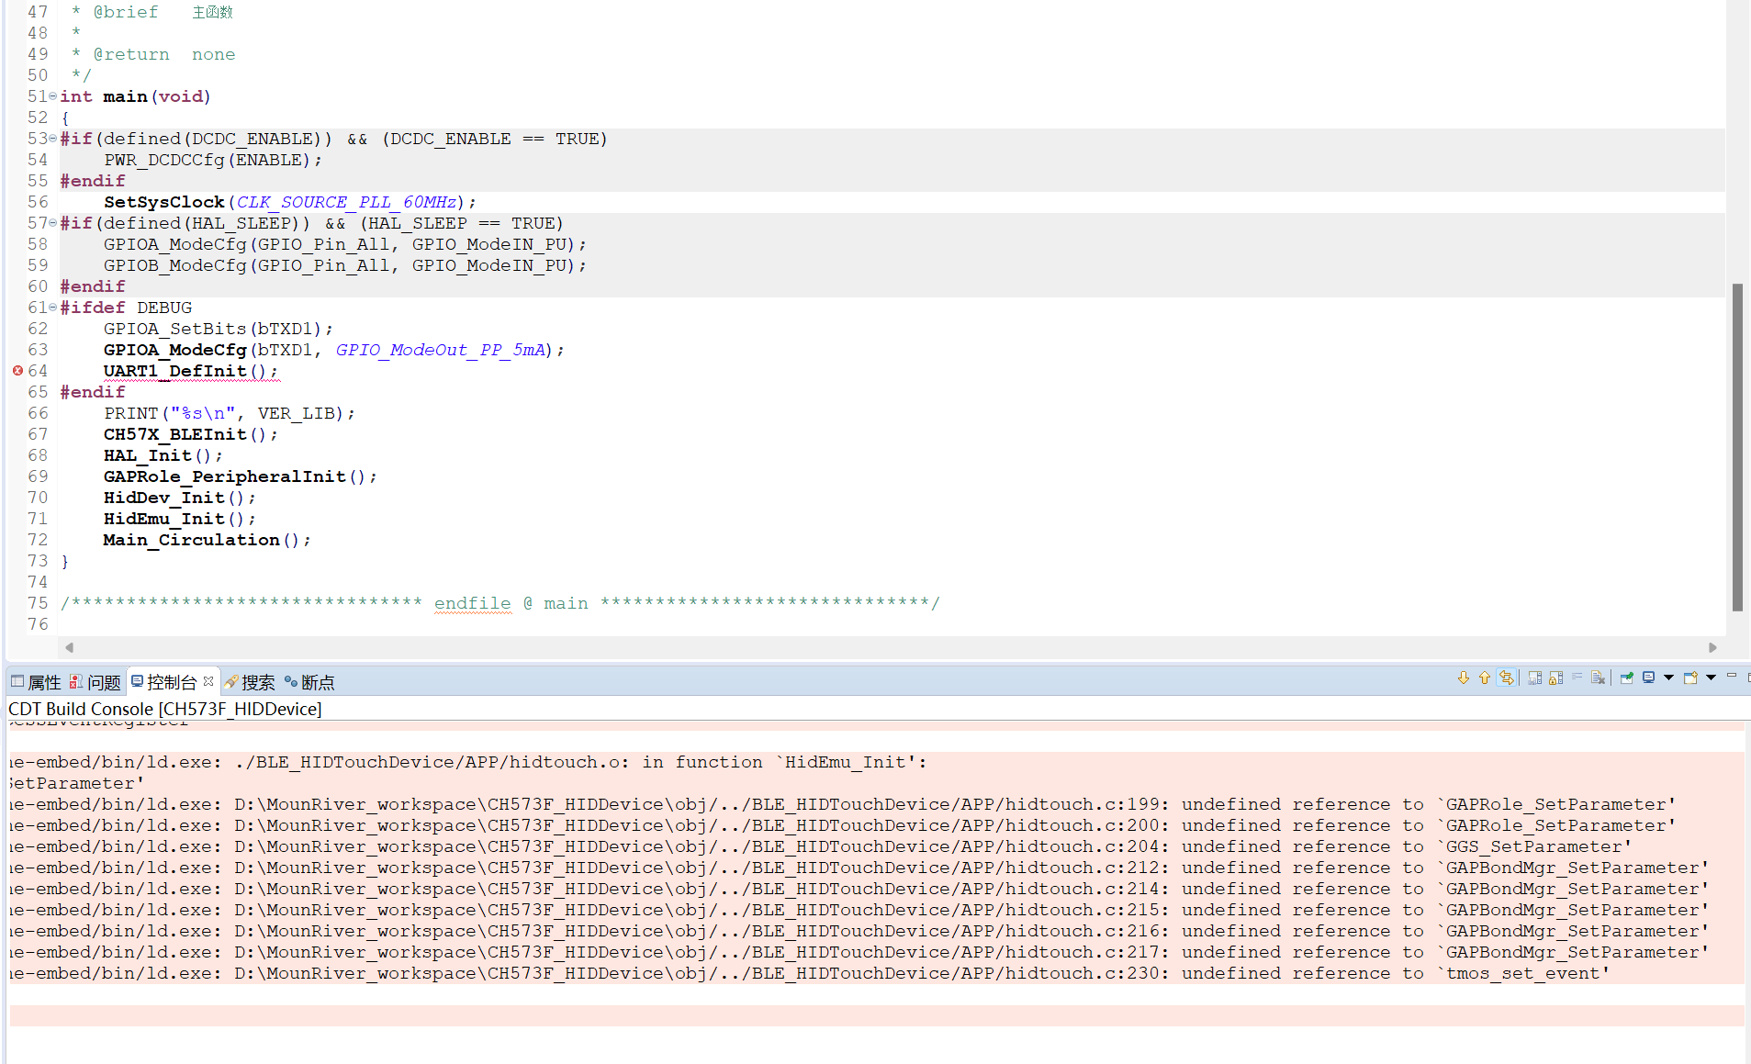Minimize the console panel
1751x1064 pixels.
(1731, 677)
